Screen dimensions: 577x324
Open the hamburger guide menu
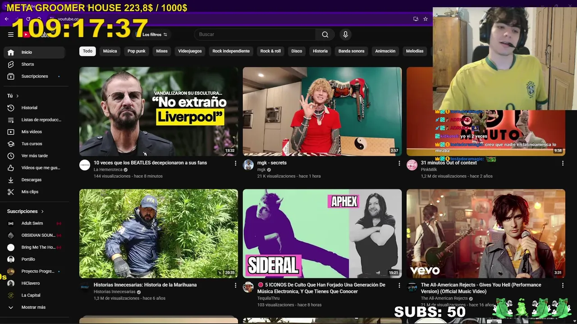tap(11, 34)
